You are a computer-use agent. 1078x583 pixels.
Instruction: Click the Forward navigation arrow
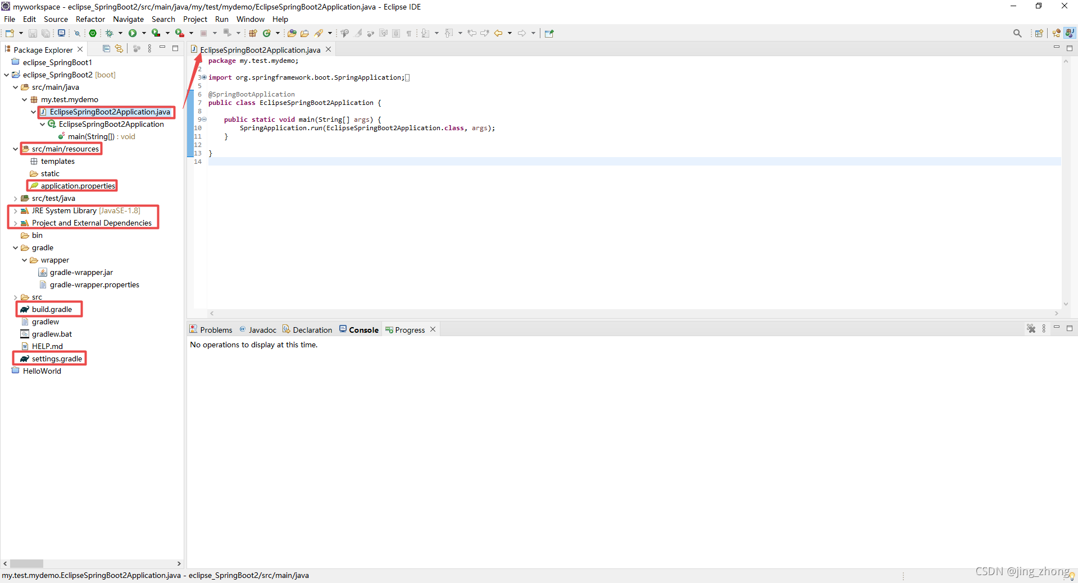[x=522, y=33]
